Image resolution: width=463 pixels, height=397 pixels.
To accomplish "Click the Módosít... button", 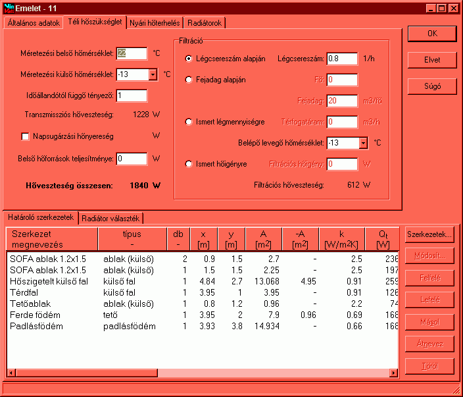I will [x=429, y=255].
